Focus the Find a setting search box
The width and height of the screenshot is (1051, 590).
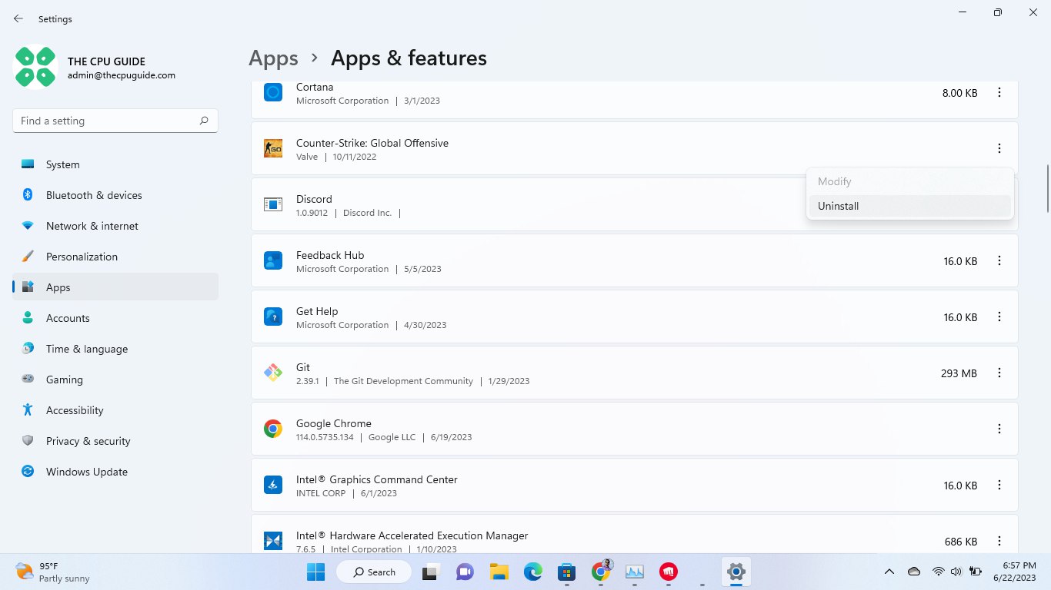pyautogui.click(x=115, y=121)
